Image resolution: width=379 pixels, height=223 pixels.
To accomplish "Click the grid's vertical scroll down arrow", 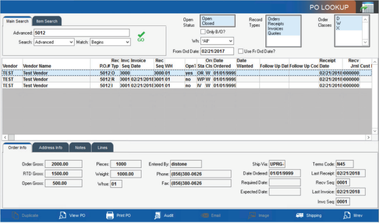I will pyautogui.click(x=375, y=131).
